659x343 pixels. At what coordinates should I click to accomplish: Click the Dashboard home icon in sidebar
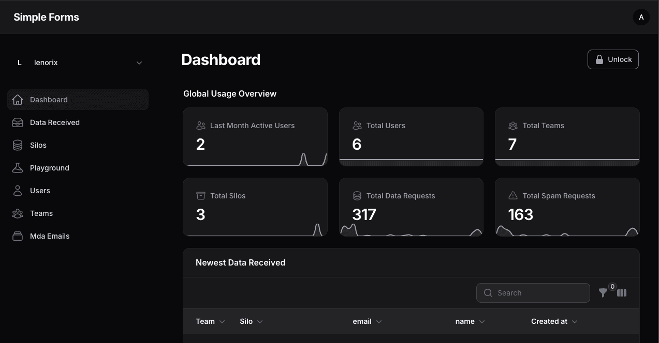coord(18,100)
